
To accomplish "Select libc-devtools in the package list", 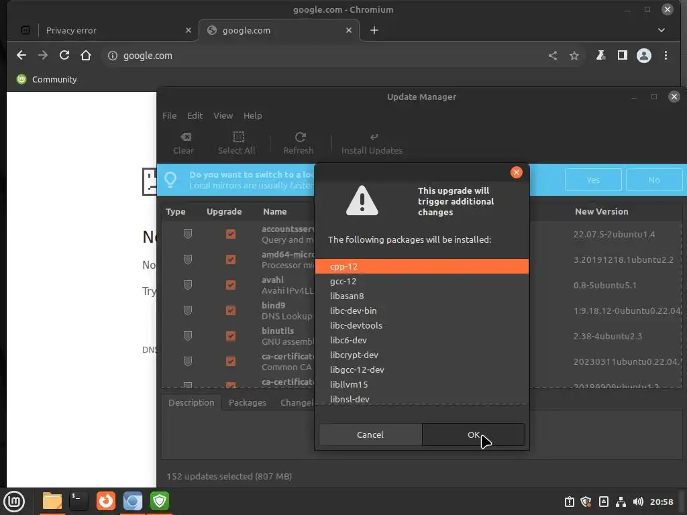I will point(422,325).
